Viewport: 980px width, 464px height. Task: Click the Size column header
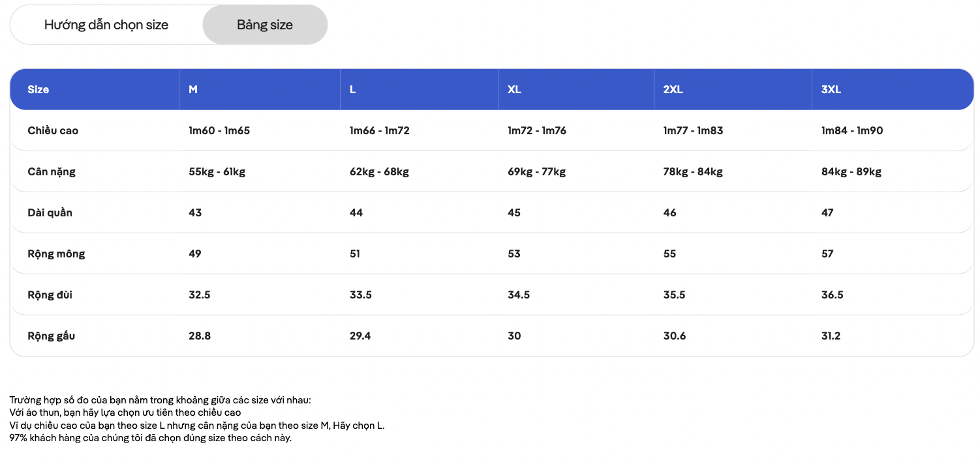click(38, 89)
